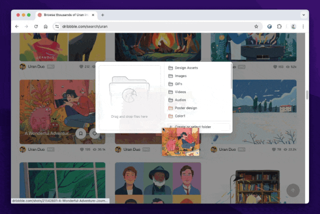Close the Browse thousands of Uran tab
Screen dimensions: 320x214
[93, 15]
